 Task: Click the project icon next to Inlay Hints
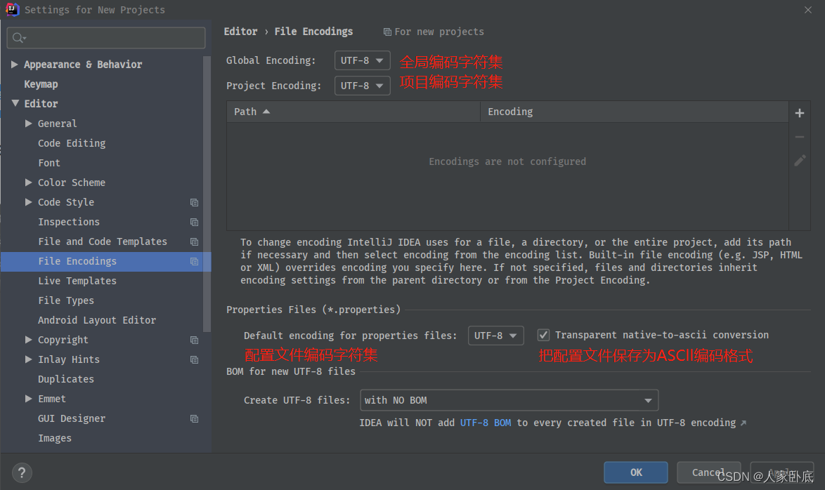click(x=194, y=359)
